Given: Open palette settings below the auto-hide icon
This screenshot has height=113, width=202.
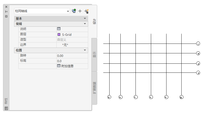Looking at the screenshot, I should [6, 16].
